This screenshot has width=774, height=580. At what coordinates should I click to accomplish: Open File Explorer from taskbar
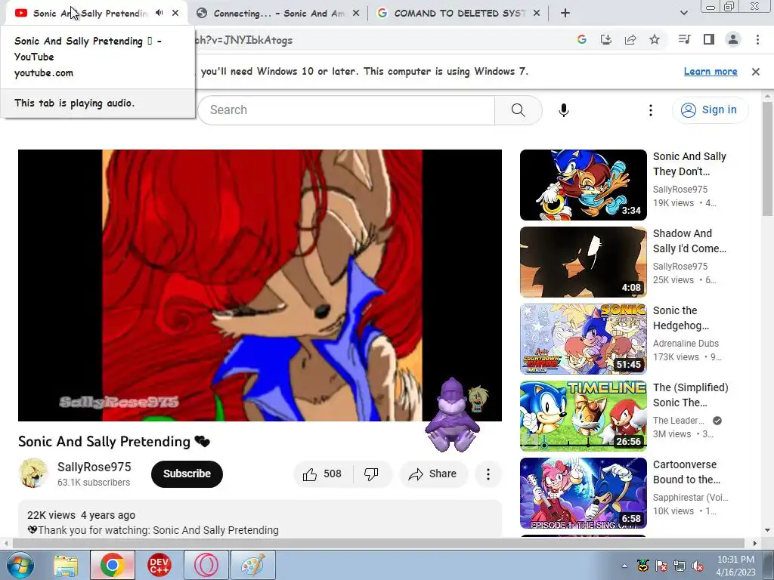[66, 565]
